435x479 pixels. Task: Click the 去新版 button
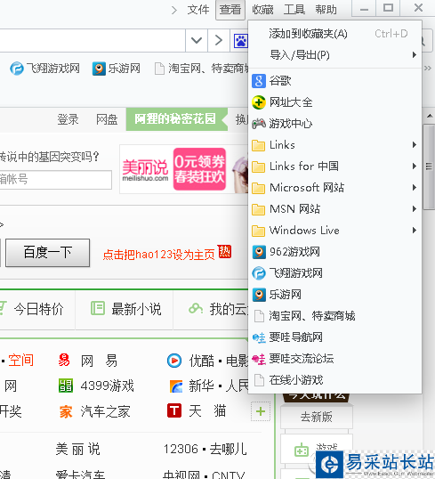[x=317, y=417]
